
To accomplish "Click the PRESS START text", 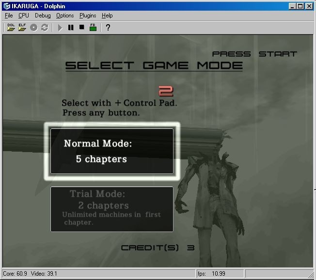I will pos(254,54).
